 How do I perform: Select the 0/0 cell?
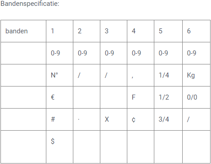[196, 97]
